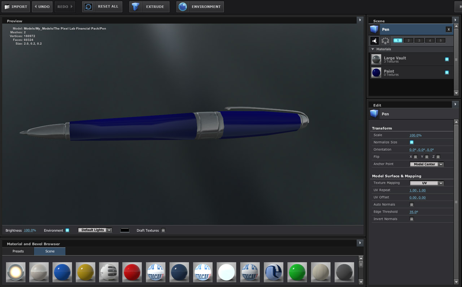Click the Orientation 0.0° values field
This screenshot has width=462, height=287.
(422, 150)
